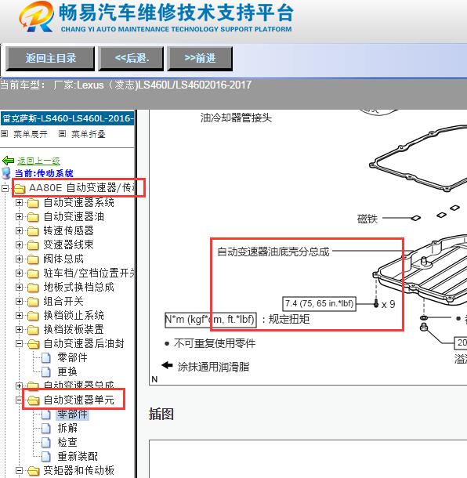Expand the 驻车档/空档位置开关 folder
The height and width of the screenshot is (478, 467).
(x=19, y=273)
